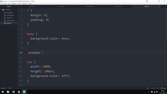Open the File menu

[2, 4]
